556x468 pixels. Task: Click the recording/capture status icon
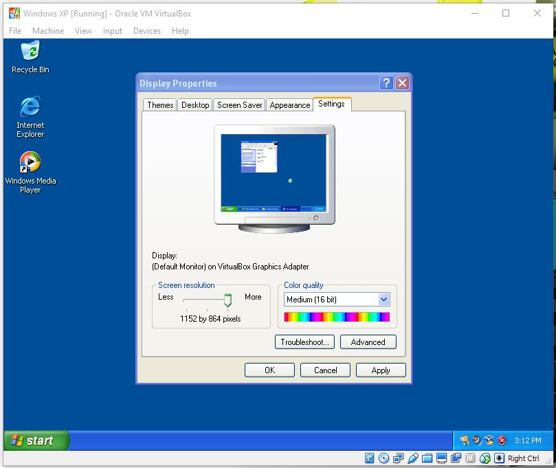456,458
